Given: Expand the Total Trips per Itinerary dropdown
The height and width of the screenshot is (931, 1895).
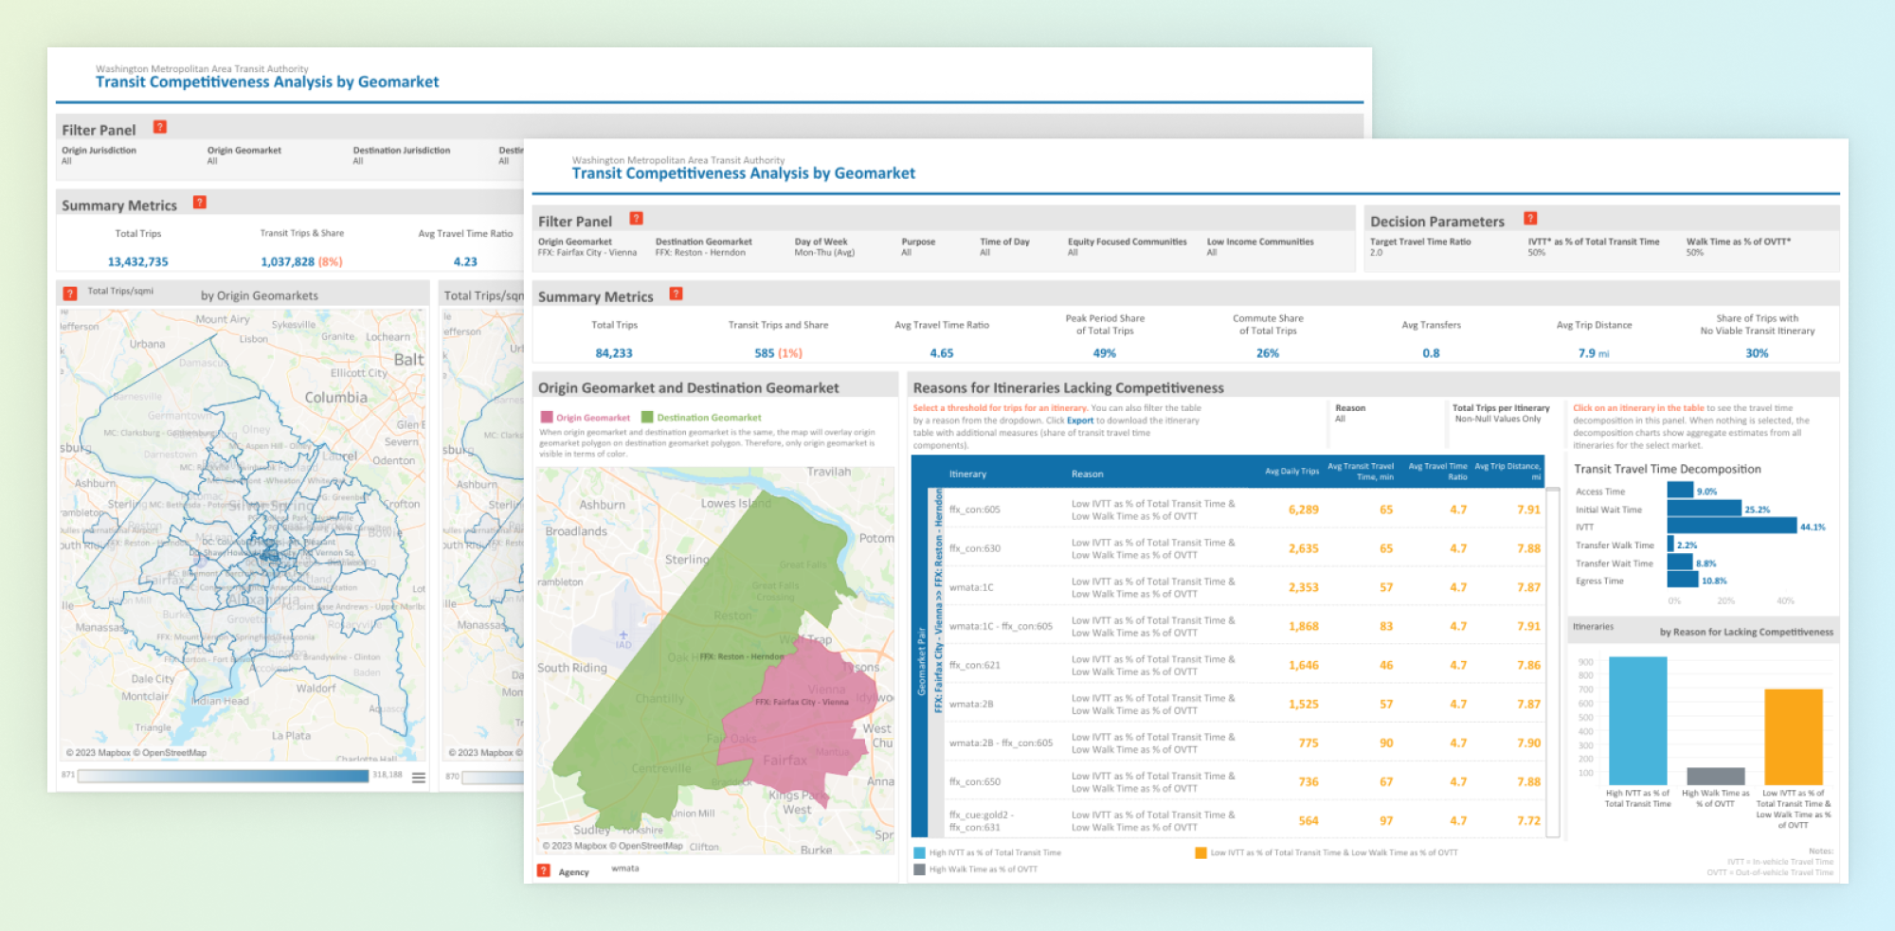Looking at the screenshot, I should click(1501, 419).
